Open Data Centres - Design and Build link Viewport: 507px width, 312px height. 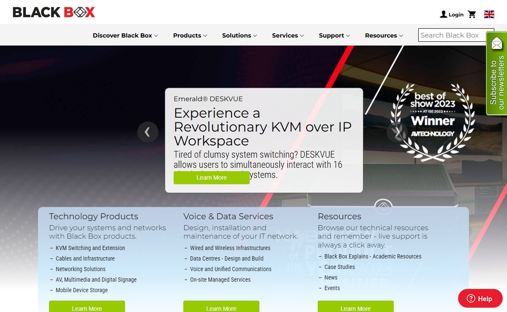tap(227, 258)
